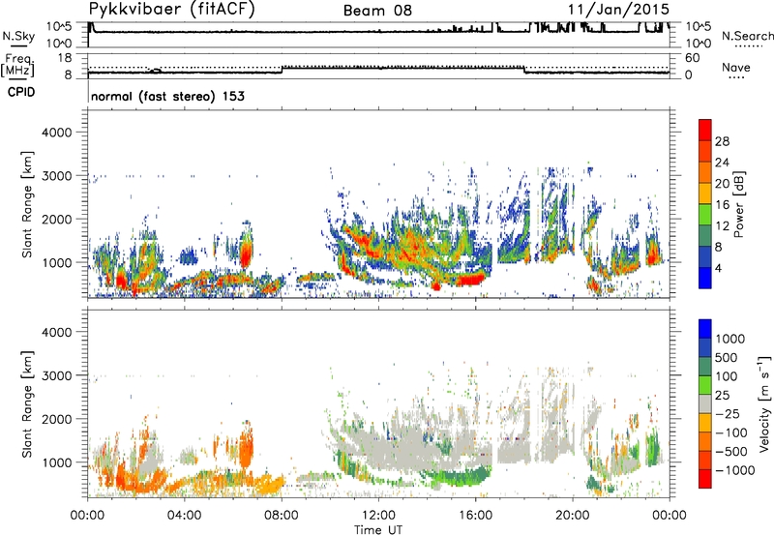
Task: Click the 20 label on Power color bar
Action: (x=722, y=184)
